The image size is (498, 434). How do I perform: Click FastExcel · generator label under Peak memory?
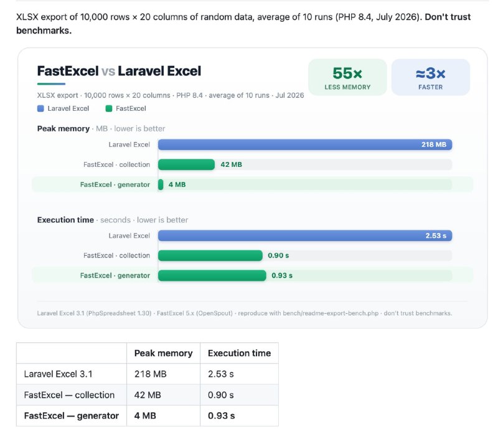115,184
